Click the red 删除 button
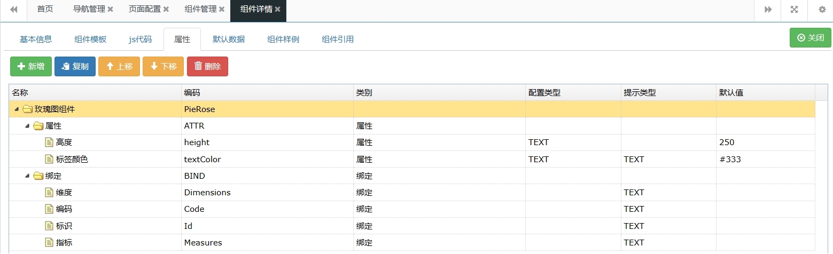Image resolution: width=833 pixels, height=254 pixels. pos(207,66)
